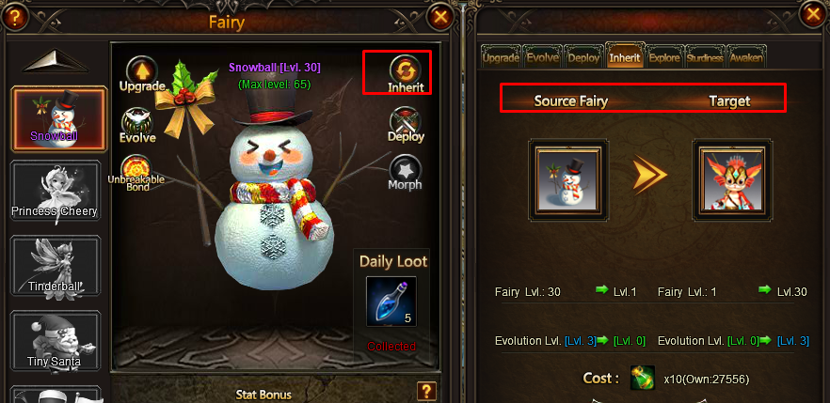830x403 pixels.
Task: Choose Tiny Santa fairy thumbnail
Action: (56, 341)
